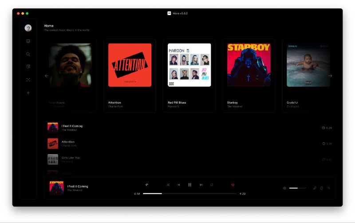Open the queue list icon in the player
355x223 pixels.
tap(329, 188)
